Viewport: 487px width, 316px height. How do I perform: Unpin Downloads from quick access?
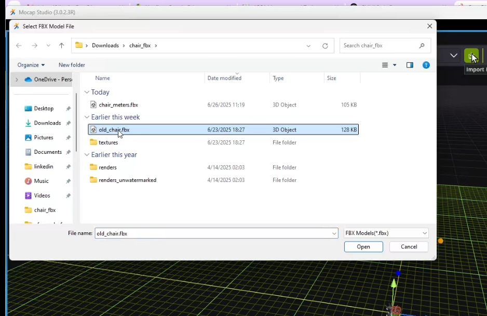68,123
